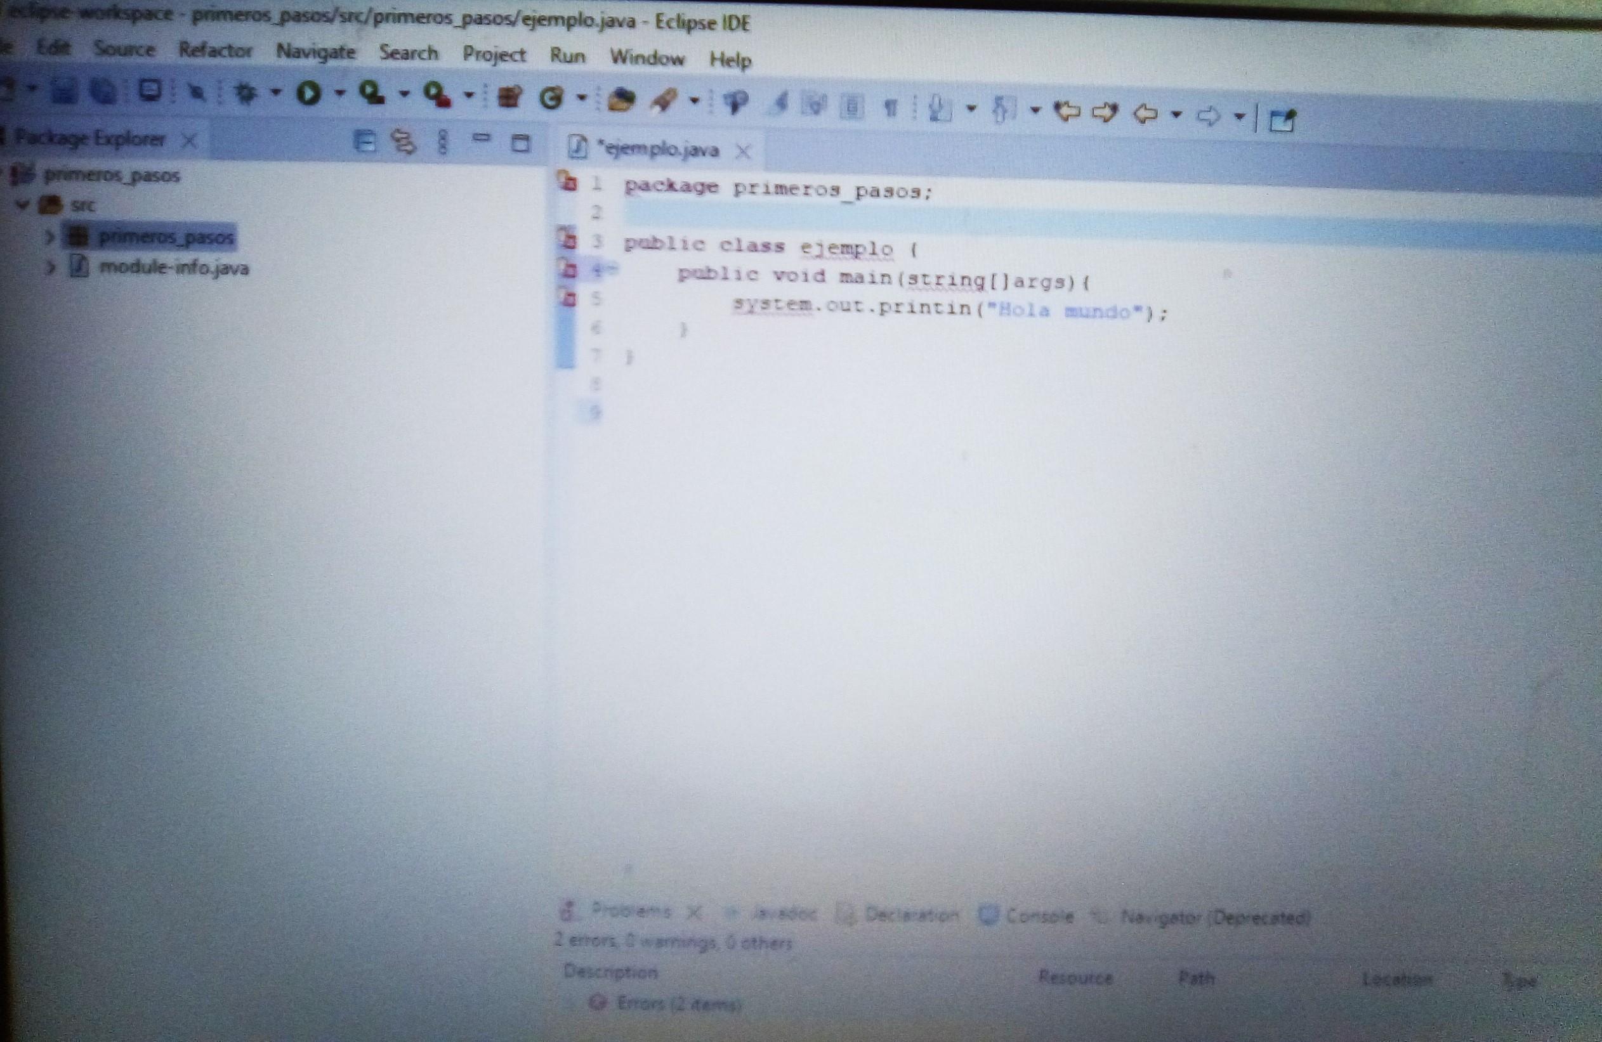Viewport: 1602px width, 1042px height.
Task: Toggle Skip All Breakpoints
Action: pyautogui.click(x=196, y=91)
